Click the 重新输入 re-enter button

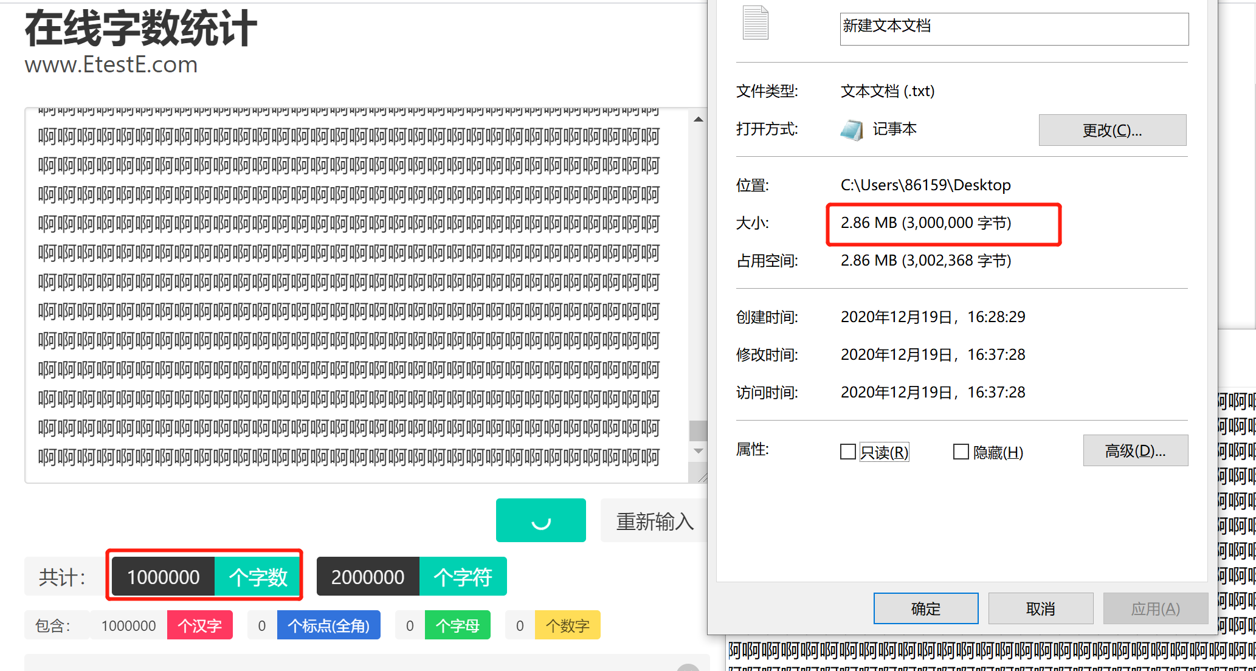pos(654,521)
